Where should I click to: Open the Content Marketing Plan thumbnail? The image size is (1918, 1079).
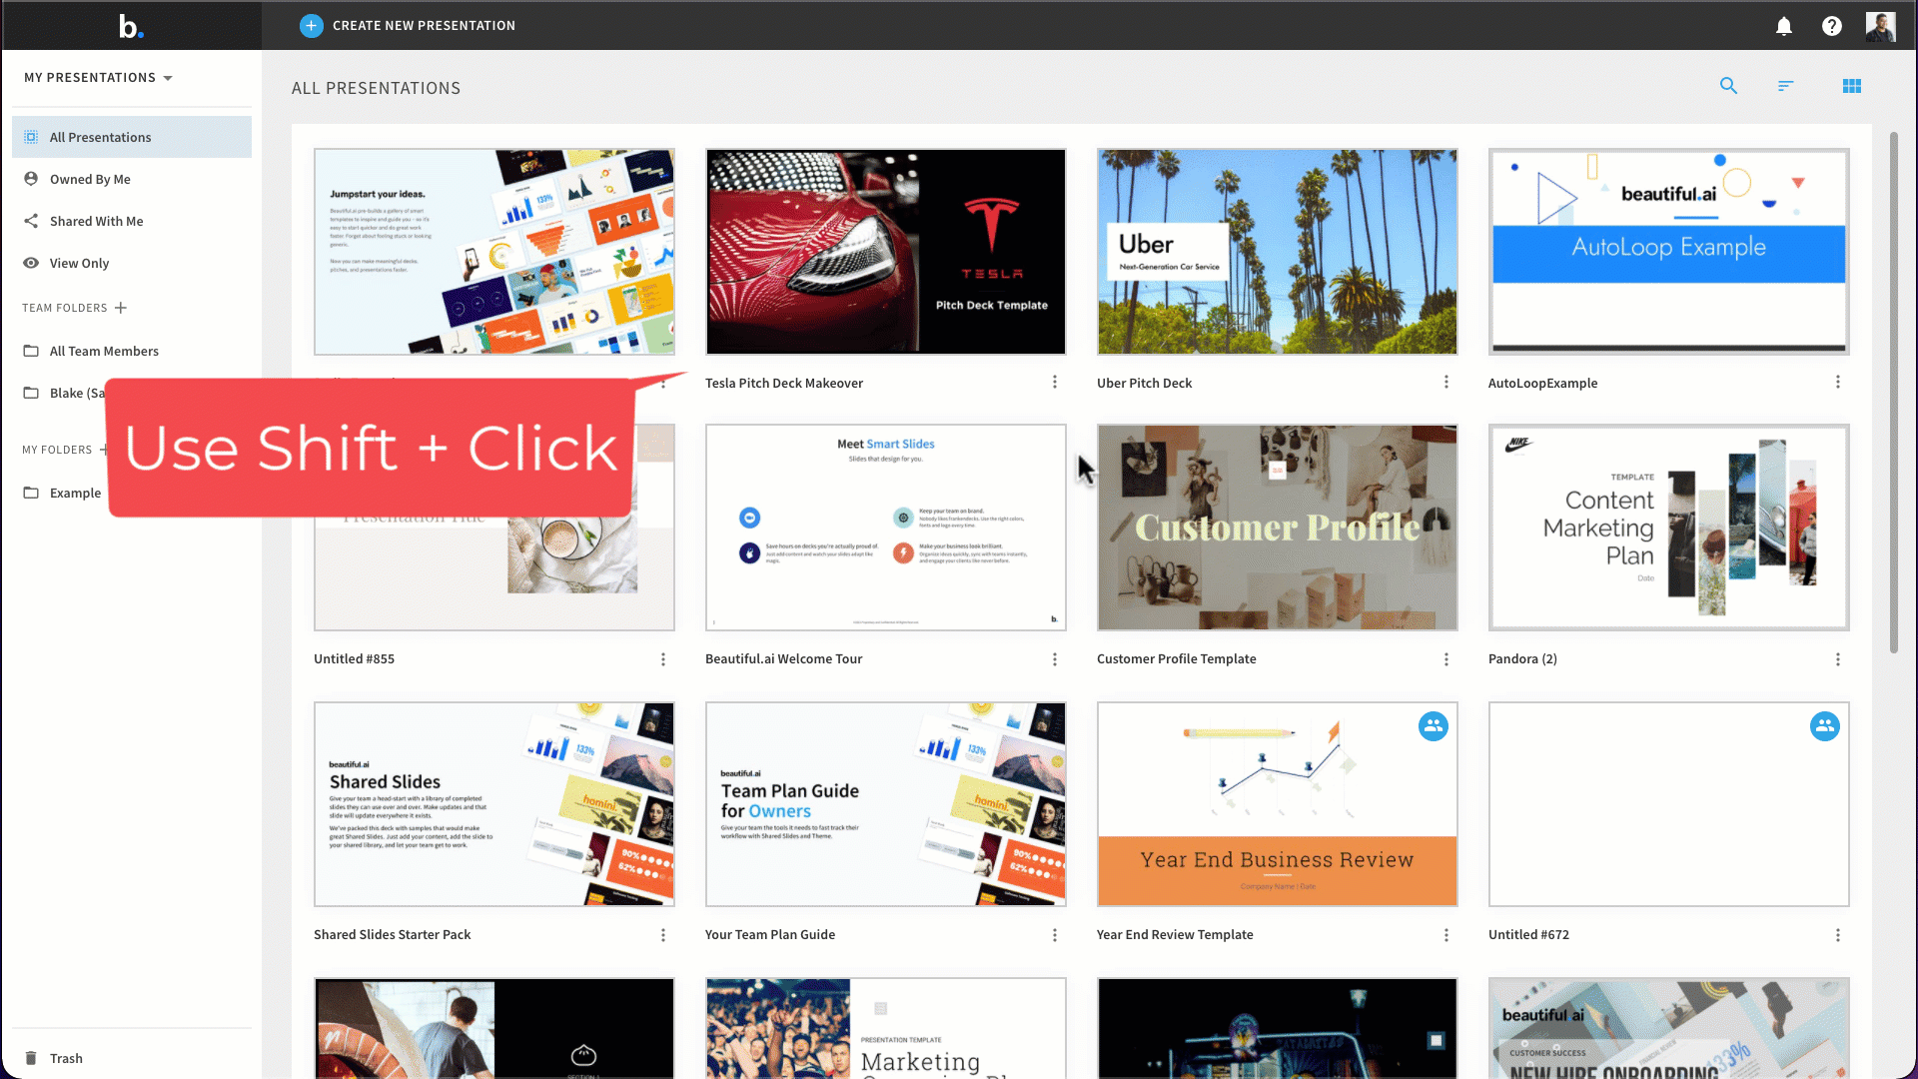point(1669,528)
